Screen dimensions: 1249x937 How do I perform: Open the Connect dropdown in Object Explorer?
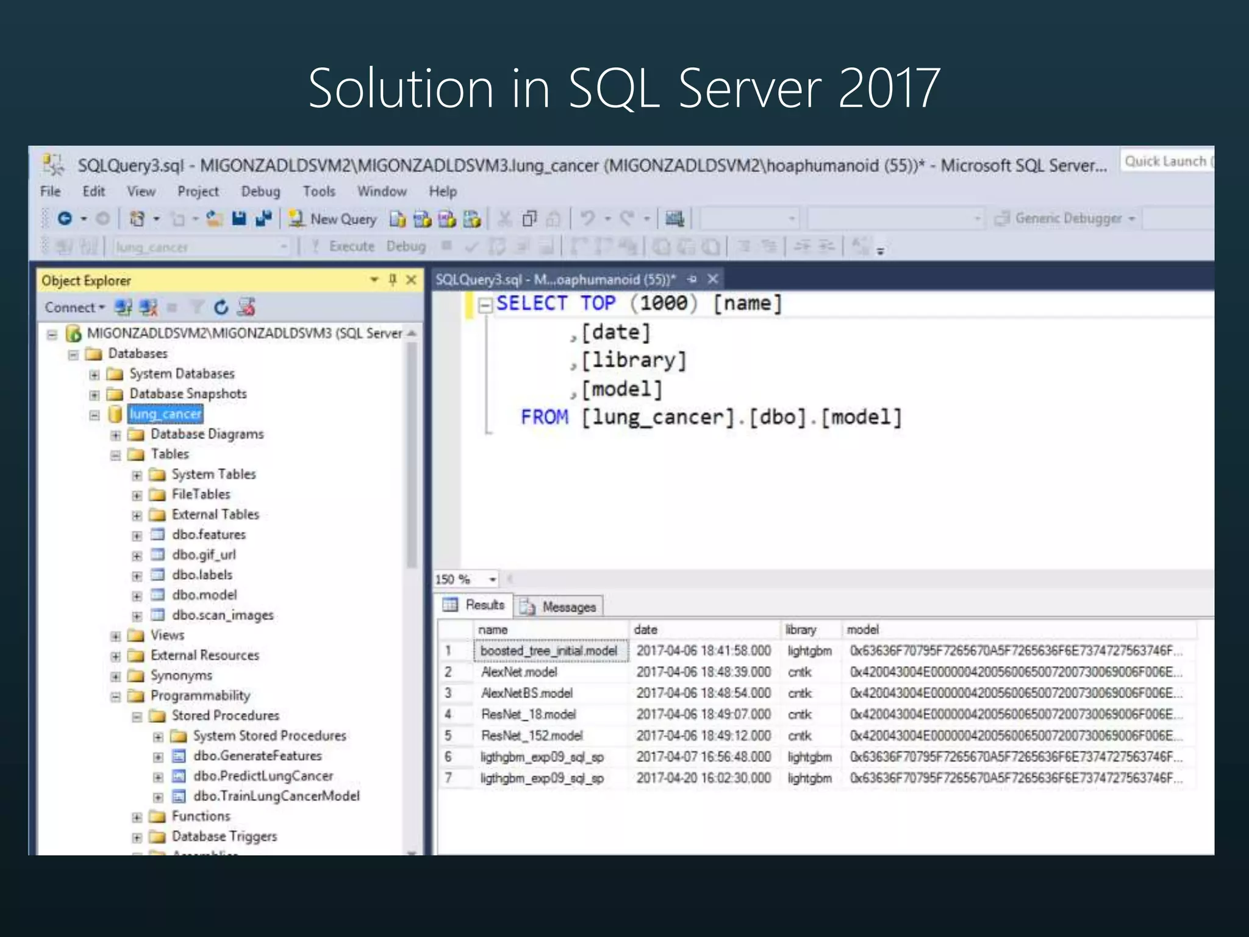point(74,307)
